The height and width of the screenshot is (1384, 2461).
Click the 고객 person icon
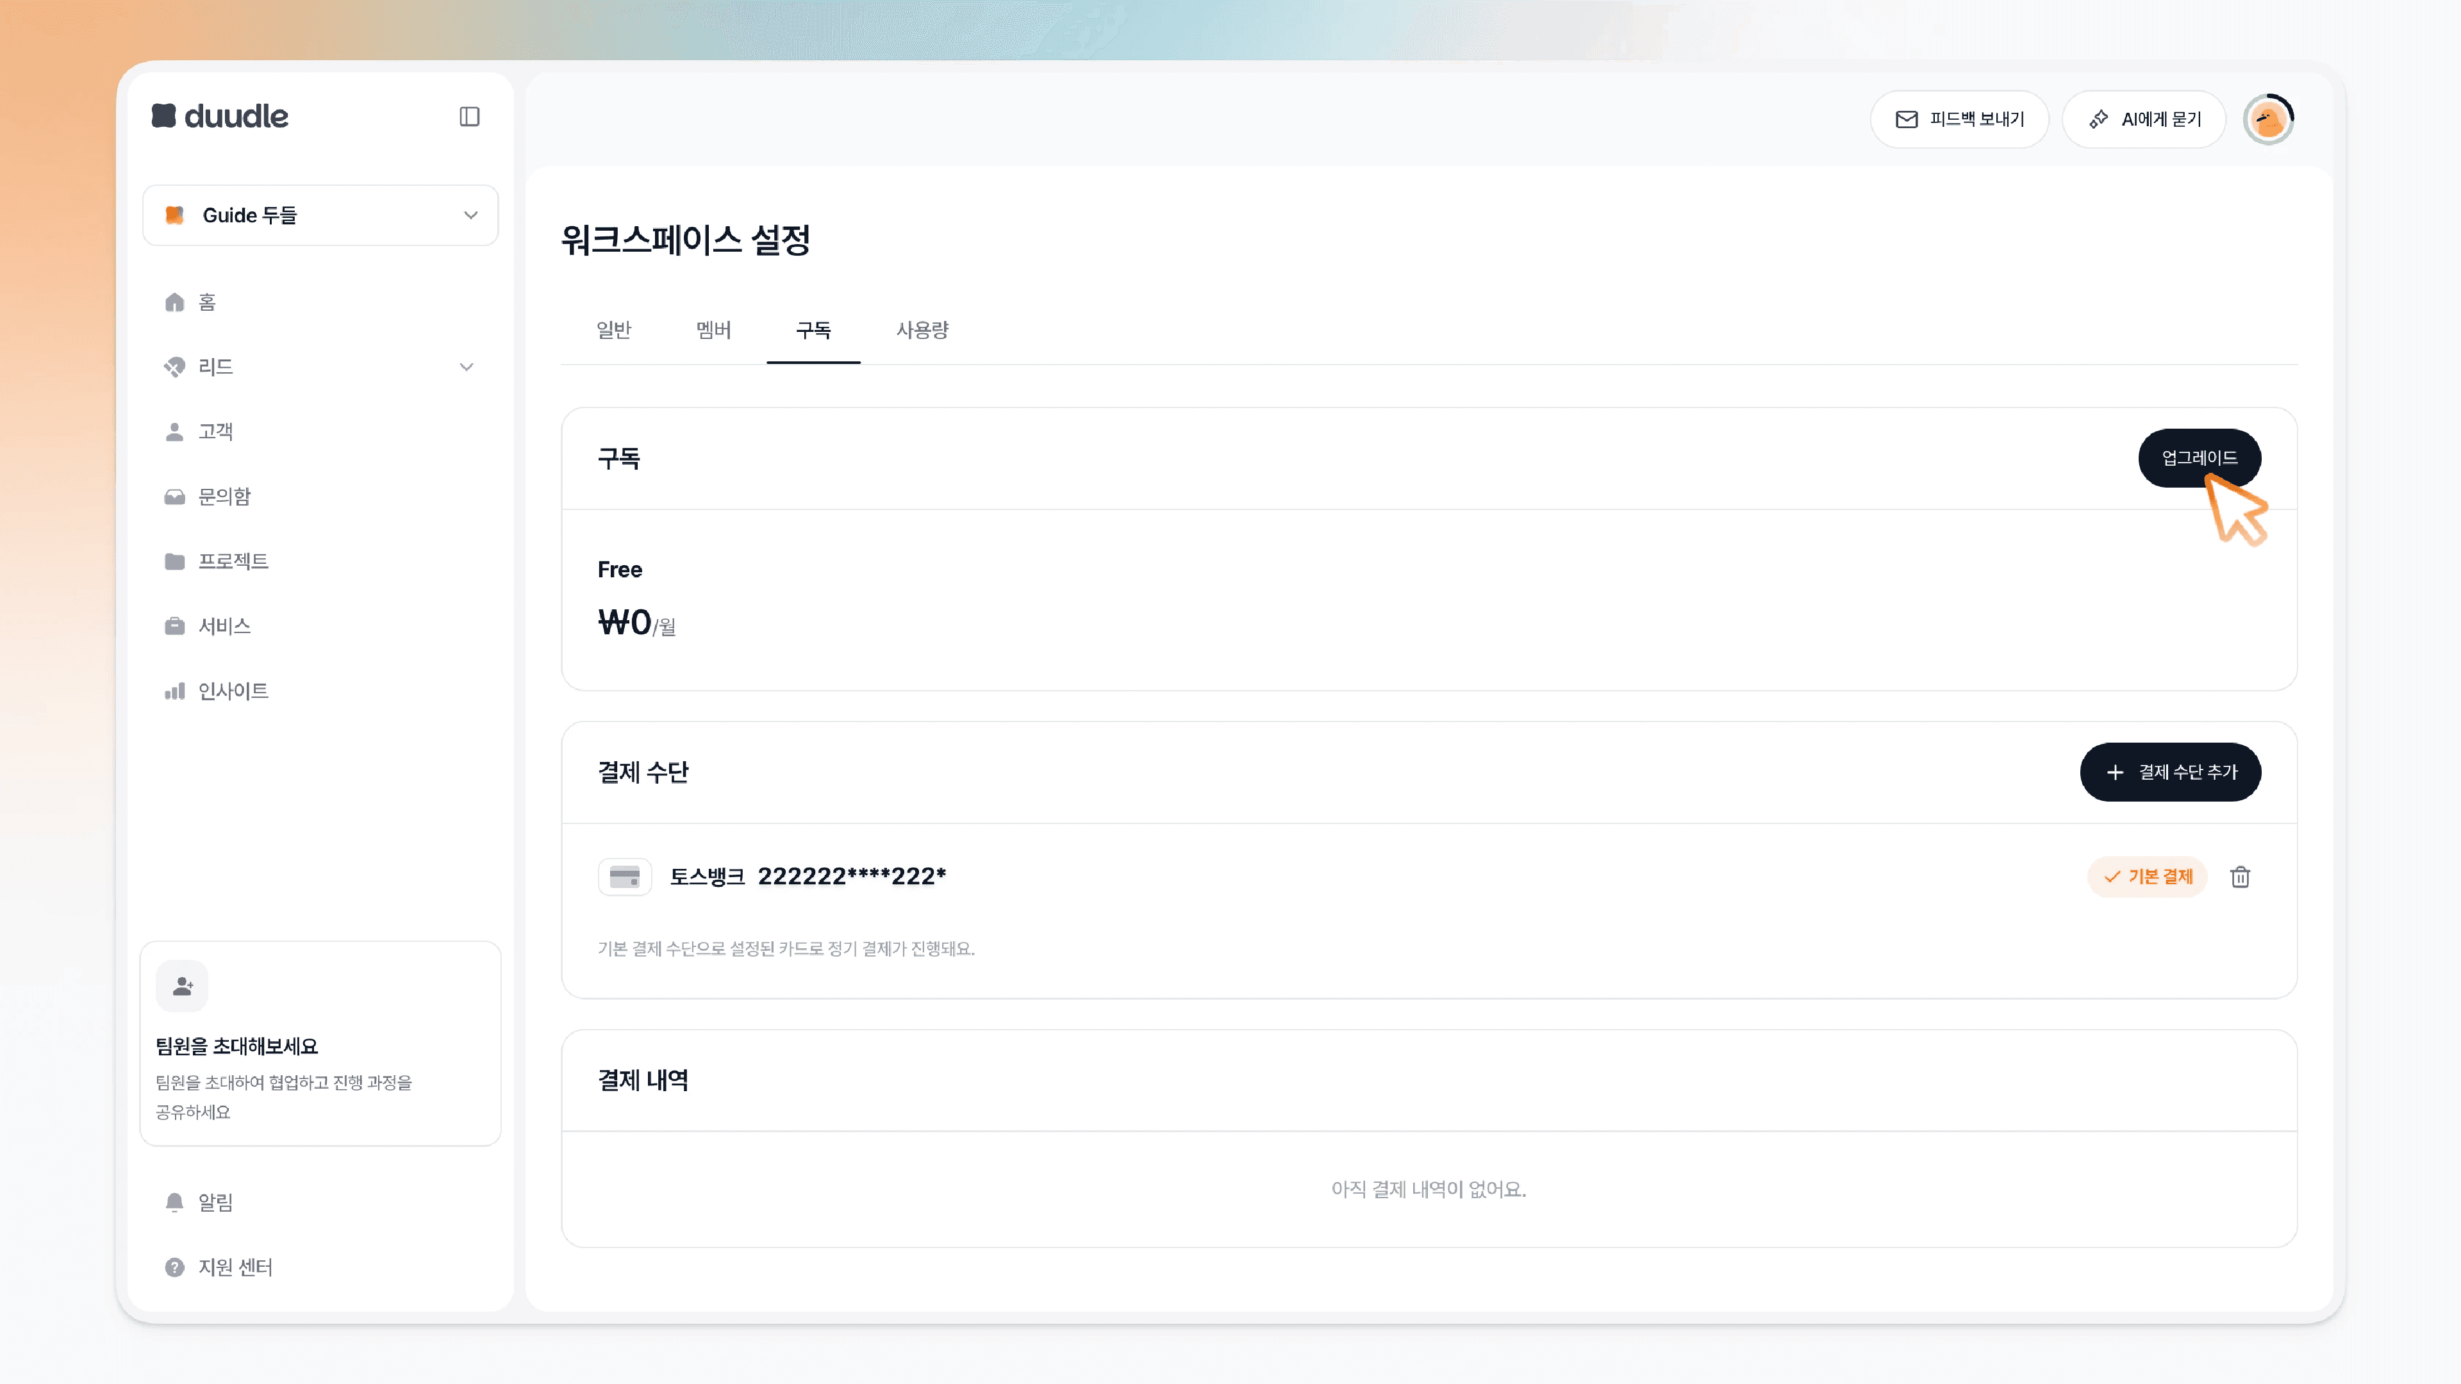tap(174, 432)
